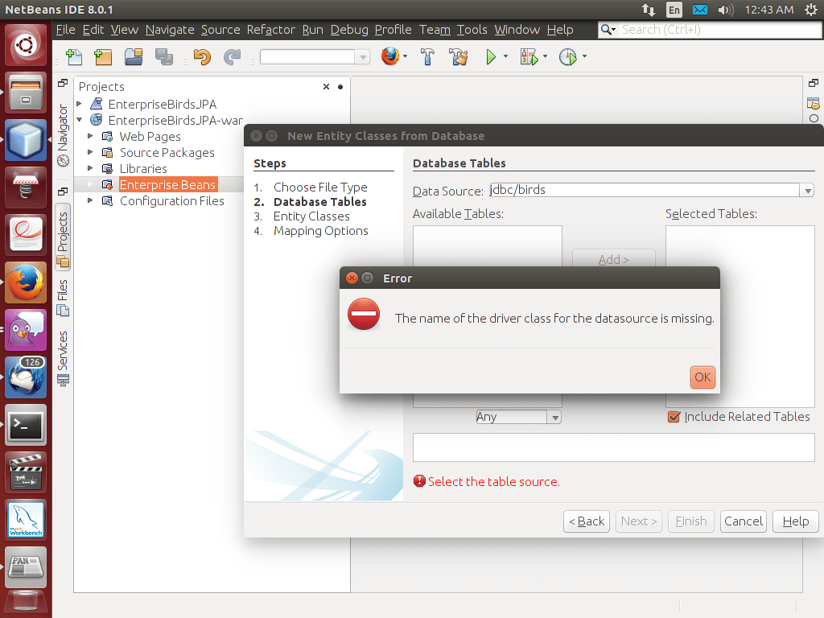Open the Window menu
This screenshot has height=618, width=824.
pyautogui.click(x=517, y=30)
